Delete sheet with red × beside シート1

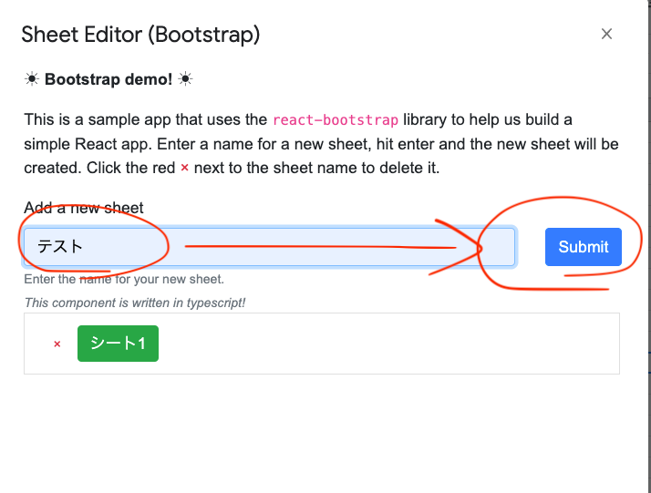click(57, 344)
